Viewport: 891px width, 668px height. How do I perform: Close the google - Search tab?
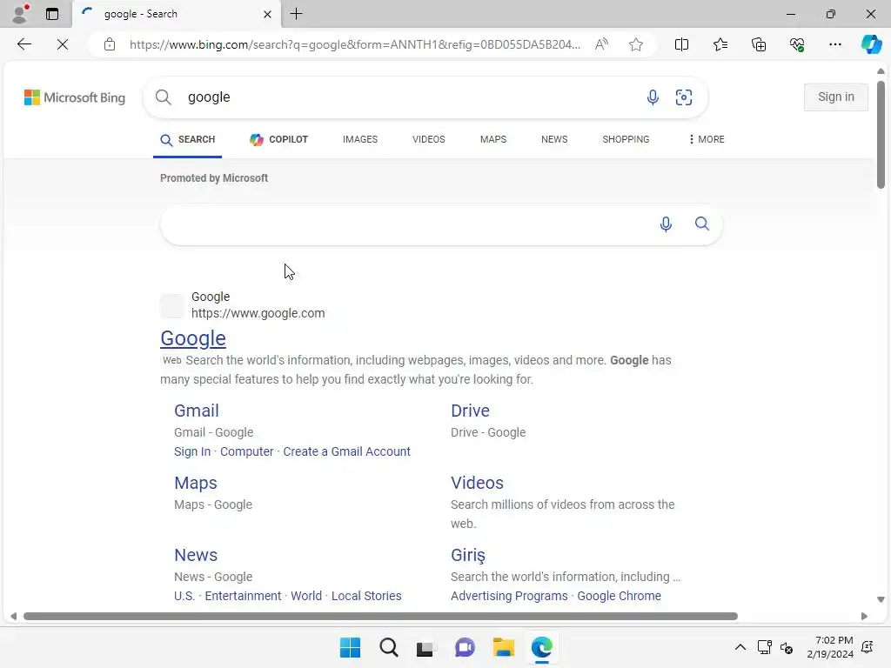pyautogui.click(x=267, y=14)
